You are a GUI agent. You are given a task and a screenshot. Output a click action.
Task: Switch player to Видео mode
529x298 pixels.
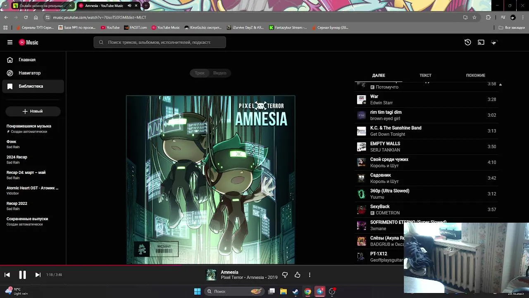pyautogui.click(x=220, y=73)
